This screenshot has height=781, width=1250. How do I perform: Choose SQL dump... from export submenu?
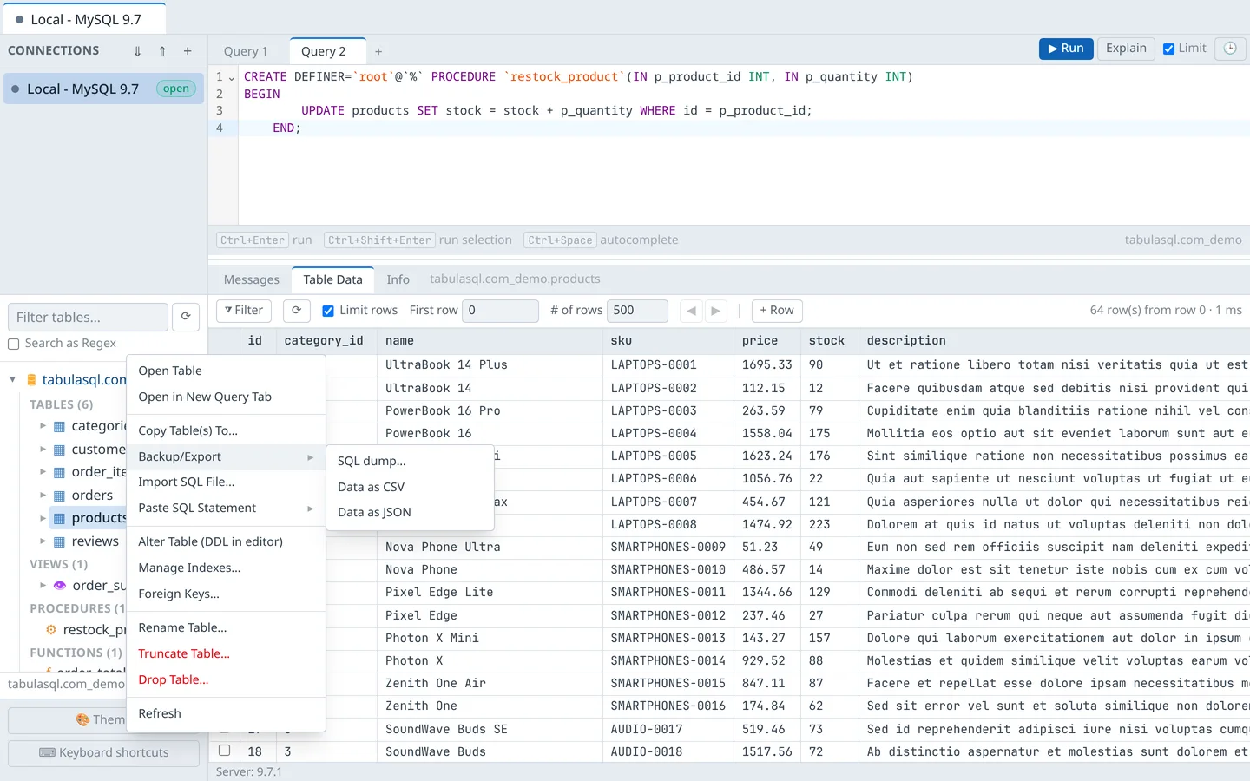[x=410, y=461]
